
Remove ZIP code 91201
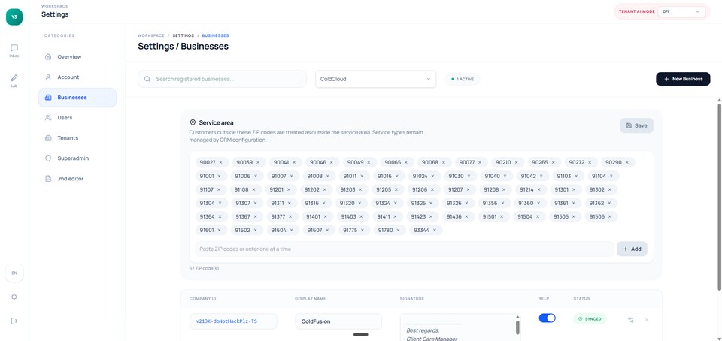click(289, 189)
